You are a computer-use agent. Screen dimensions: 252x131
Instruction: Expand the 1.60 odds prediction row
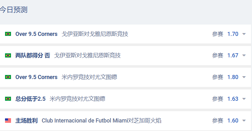point(244,121)
